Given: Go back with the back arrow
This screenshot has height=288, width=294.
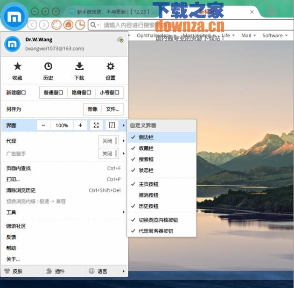Looking at the screenshot, I should [32, 25].
